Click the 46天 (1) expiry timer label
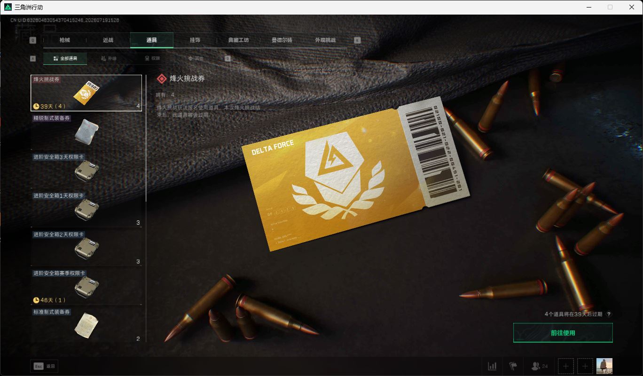The image size is (643, 376). tap(49, 300)
